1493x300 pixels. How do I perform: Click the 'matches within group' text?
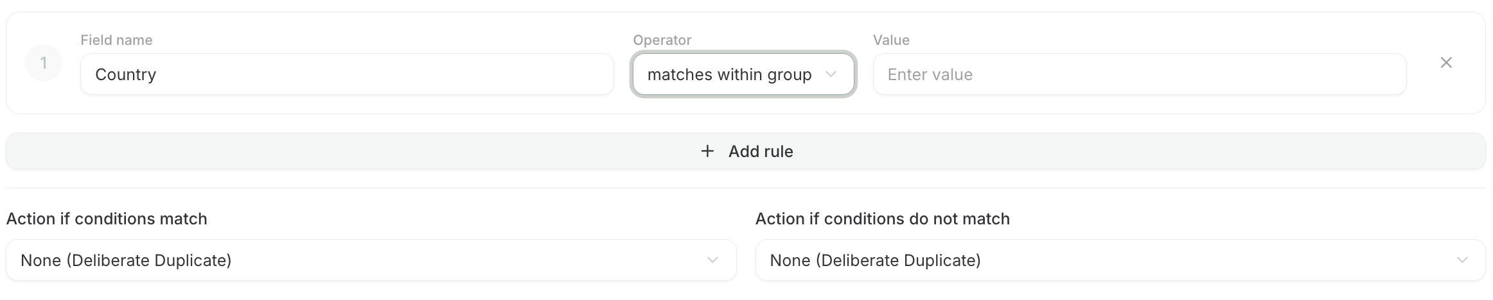click(729, 74)
